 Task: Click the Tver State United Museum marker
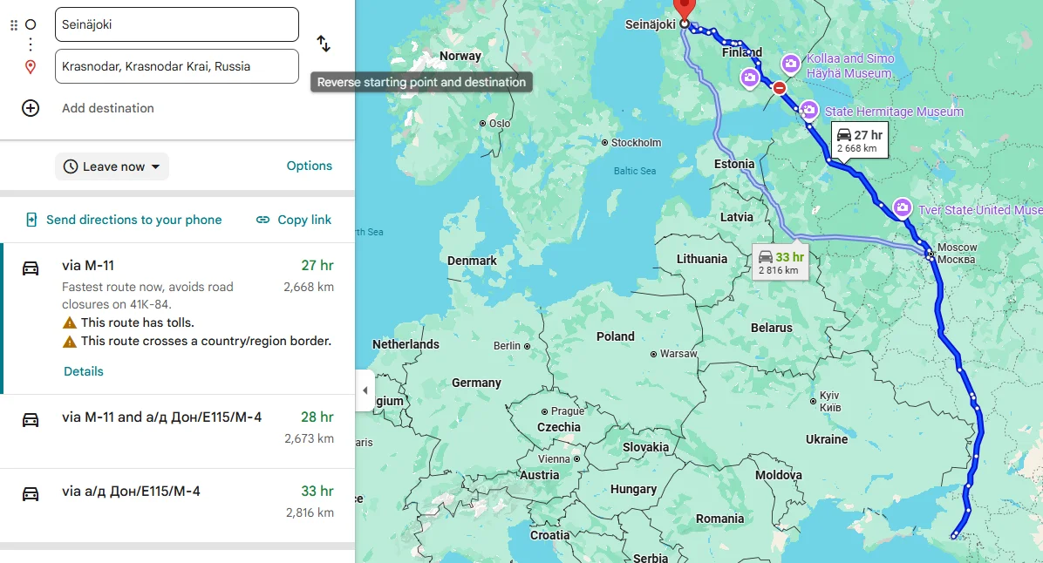[902, 208]
